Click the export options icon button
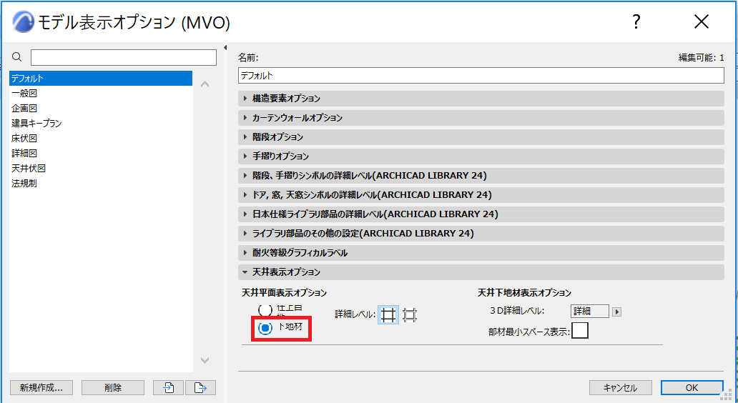The image size is (738, 403). tap(200, 387)
